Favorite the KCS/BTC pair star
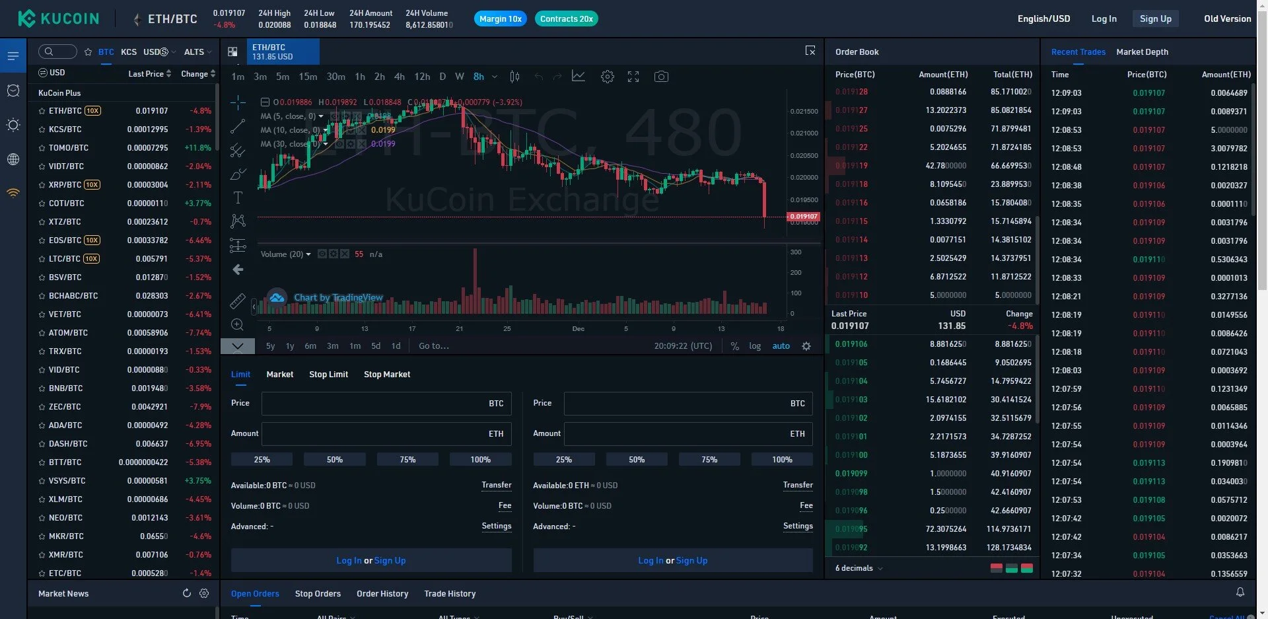 coord(42,129)
